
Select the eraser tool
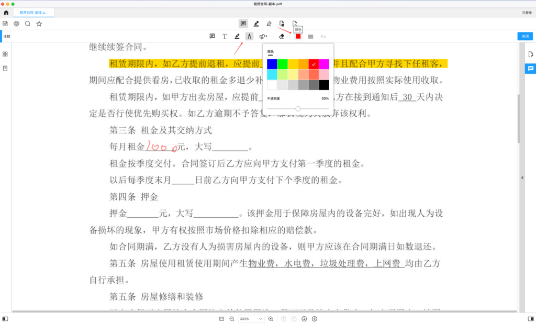282,36
